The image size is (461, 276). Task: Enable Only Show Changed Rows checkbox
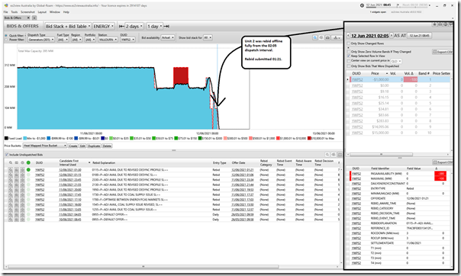click(x=349, y=43)
